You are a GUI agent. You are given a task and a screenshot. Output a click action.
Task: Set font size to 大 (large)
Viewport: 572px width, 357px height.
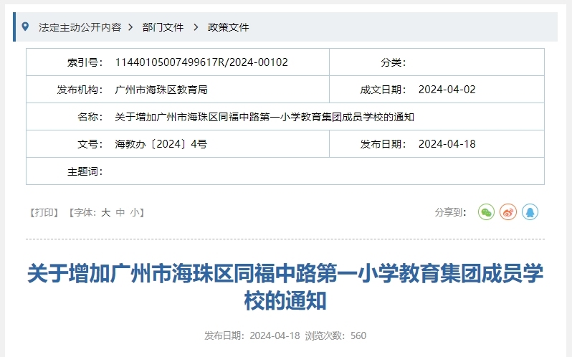(105, 212)
